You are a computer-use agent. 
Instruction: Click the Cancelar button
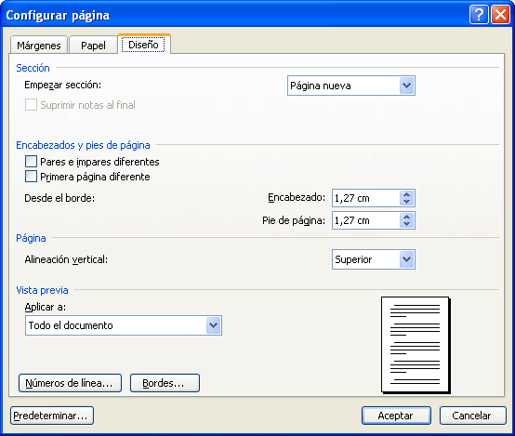[x=472, y=416]
